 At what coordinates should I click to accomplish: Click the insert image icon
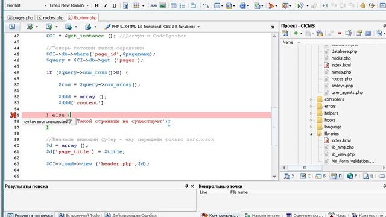tap(162, 5)
